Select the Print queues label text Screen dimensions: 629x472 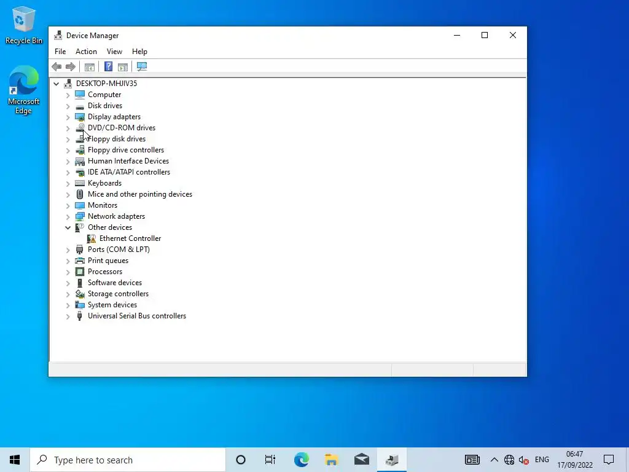point(108,261)
